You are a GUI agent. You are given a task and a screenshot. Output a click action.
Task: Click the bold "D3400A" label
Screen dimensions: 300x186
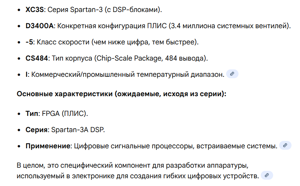(40, 26)
